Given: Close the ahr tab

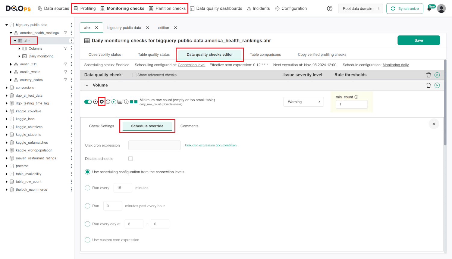Looking at the screenshot, I should 96,28.
